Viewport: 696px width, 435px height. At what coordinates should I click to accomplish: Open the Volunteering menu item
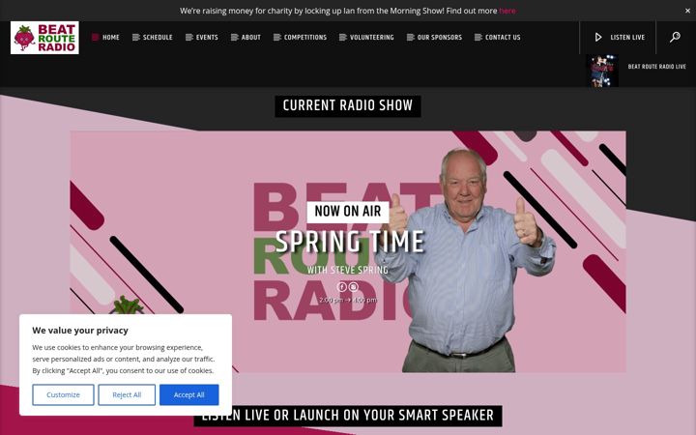tap(372, 38)
